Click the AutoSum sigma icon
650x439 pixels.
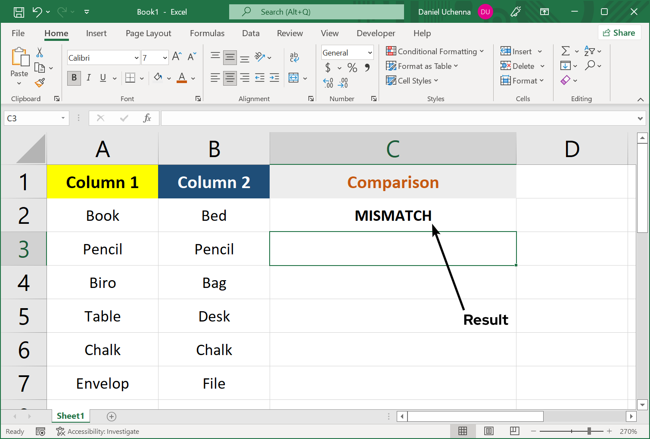566,51
